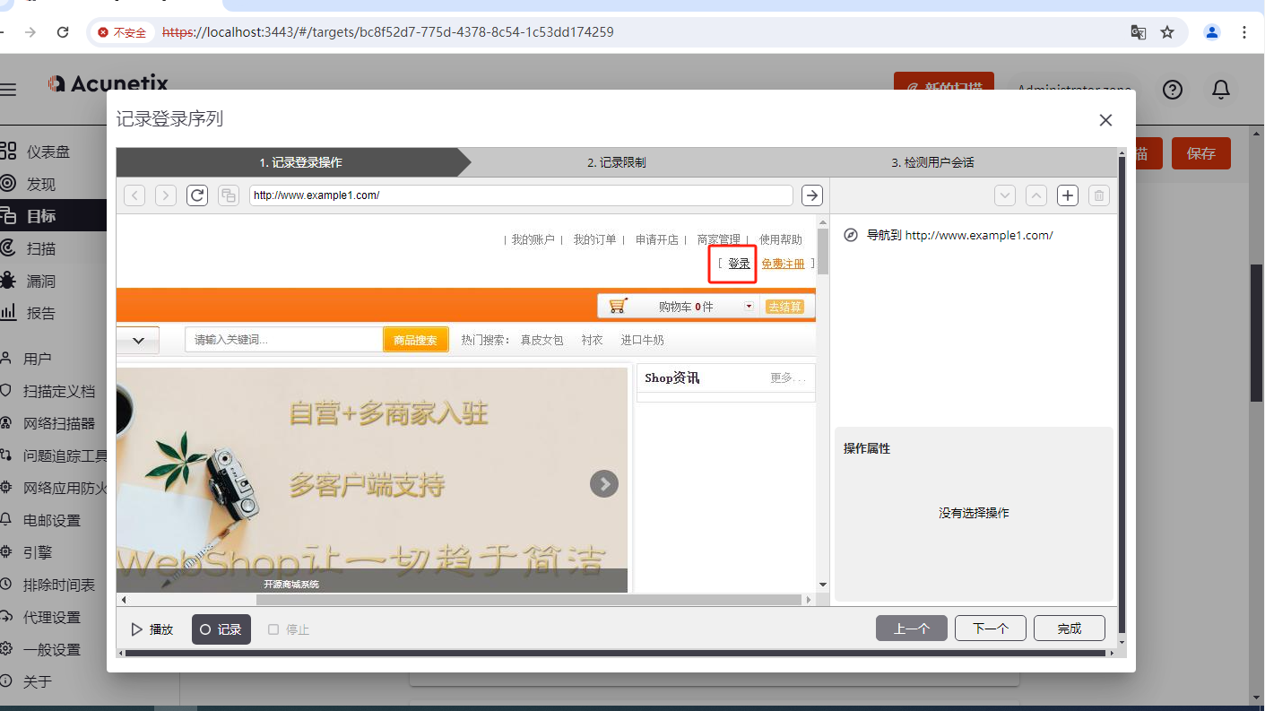The height and width of the screenshot is (711, 1265).
Task: Click the 完成 finish button
Action: click(1070, 629)
